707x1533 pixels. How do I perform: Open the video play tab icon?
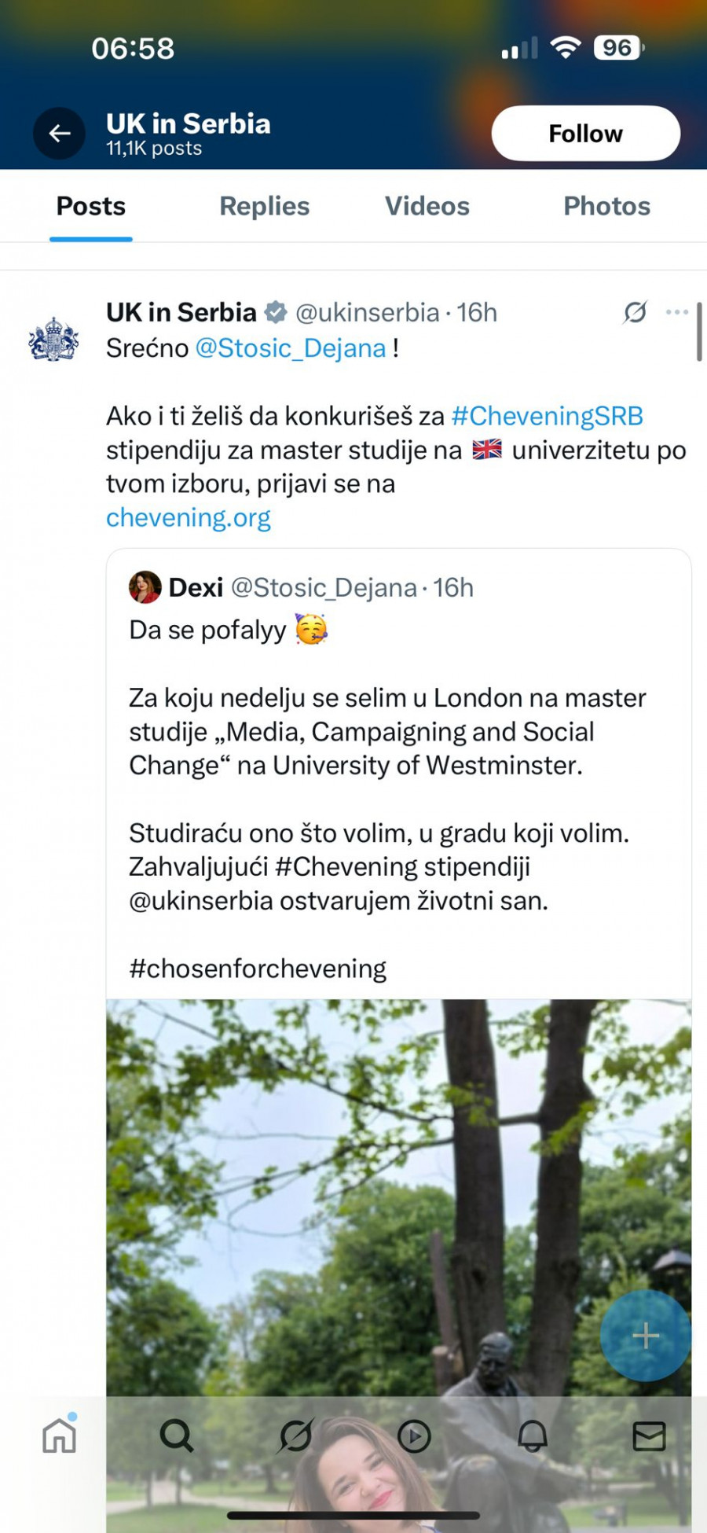(414, 1436)
